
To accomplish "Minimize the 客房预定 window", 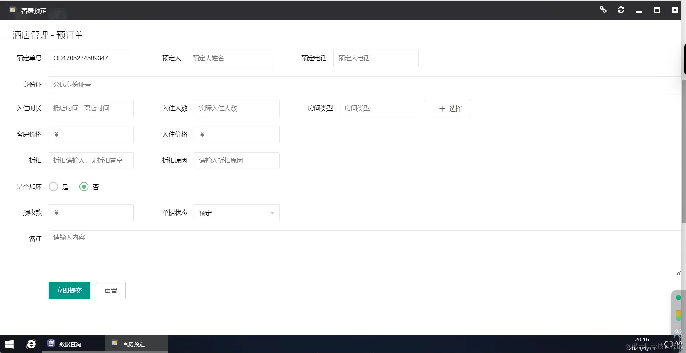I will pos(639,11).
